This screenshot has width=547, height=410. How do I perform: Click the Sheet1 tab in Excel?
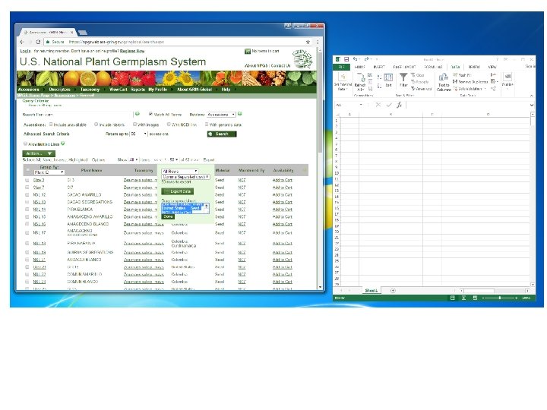(372, 290)
